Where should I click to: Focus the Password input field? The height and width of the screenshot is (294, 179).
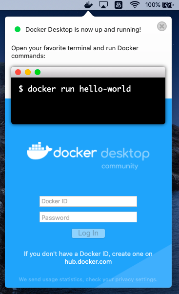pyautogui.click(x=88, y=217)
